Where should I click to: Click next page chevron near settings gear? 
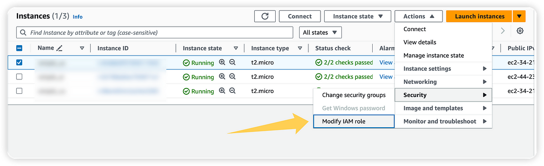(x=502, y=31)
